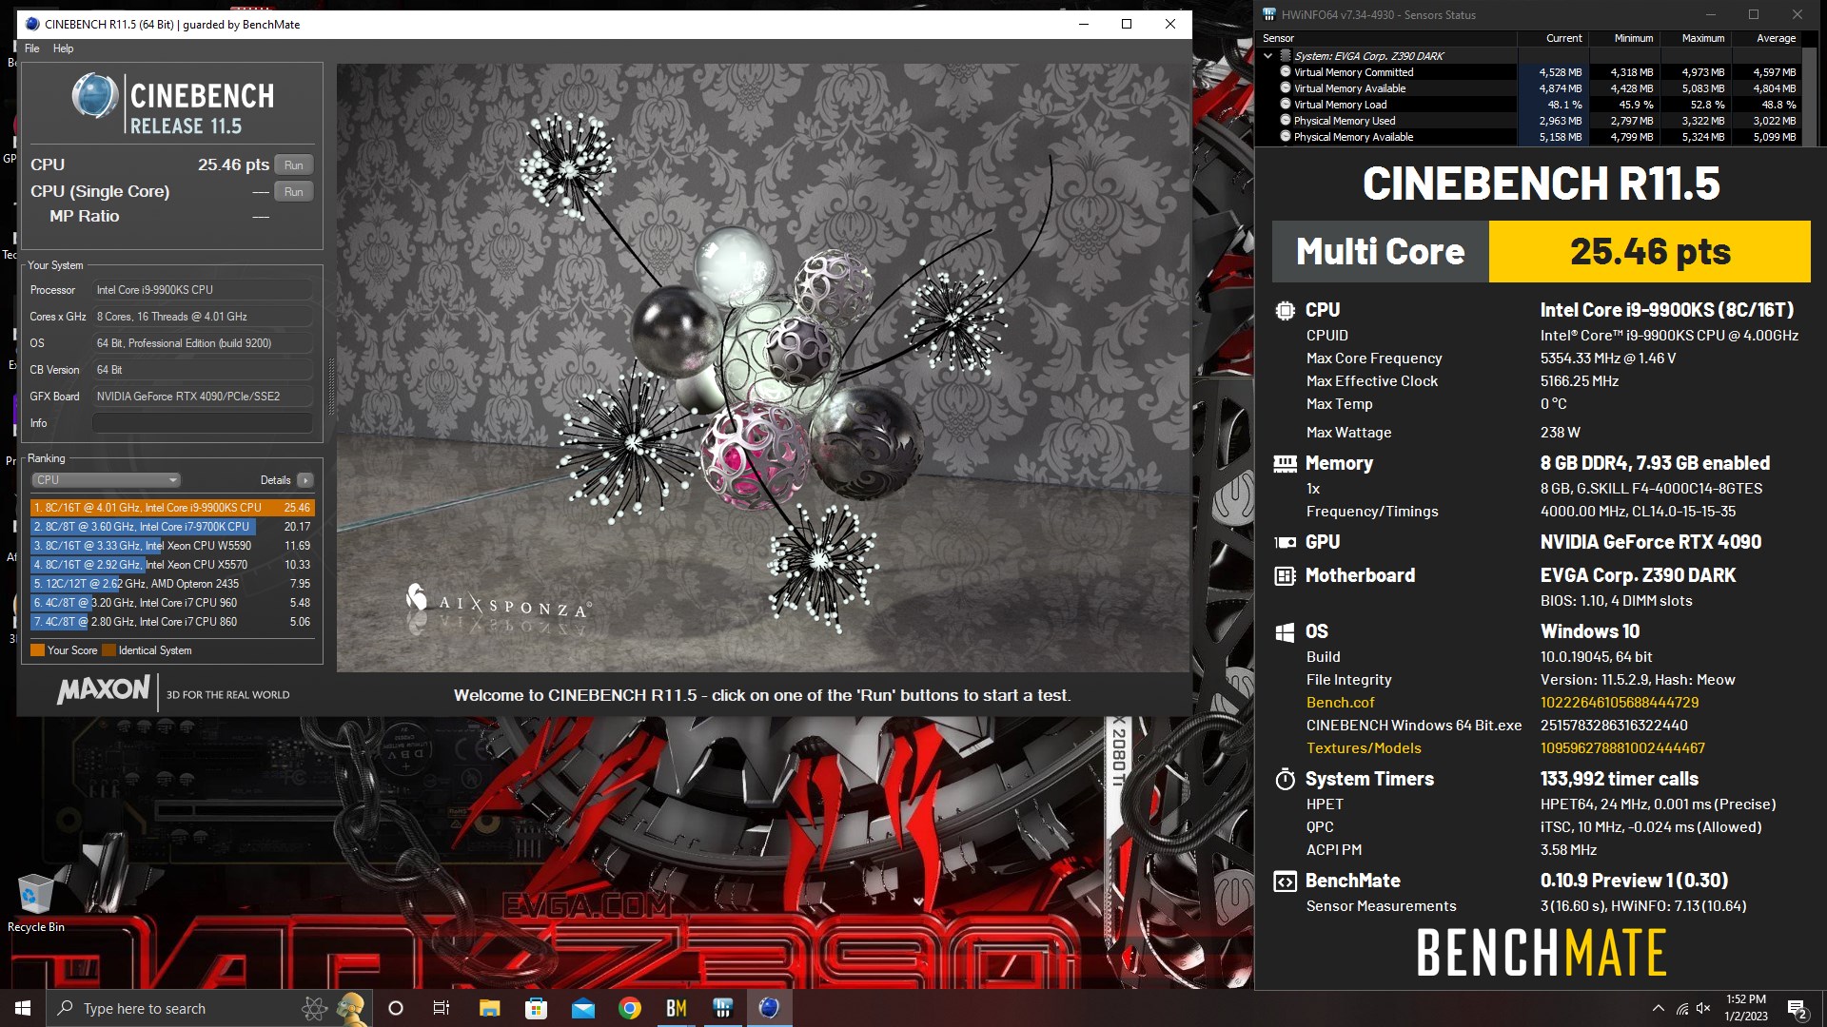Click the ranking Details arrow button
1827x1027 pixels.
305,480
